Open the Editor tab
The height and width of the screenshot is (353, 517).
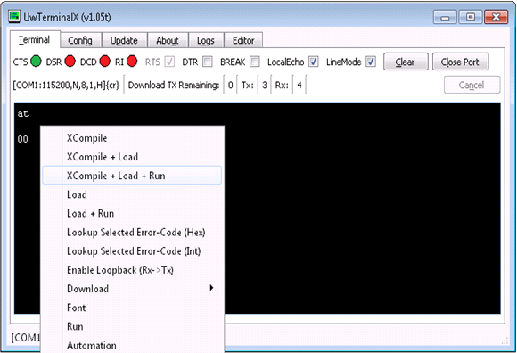pyautogui.click(x=243, y=40)
